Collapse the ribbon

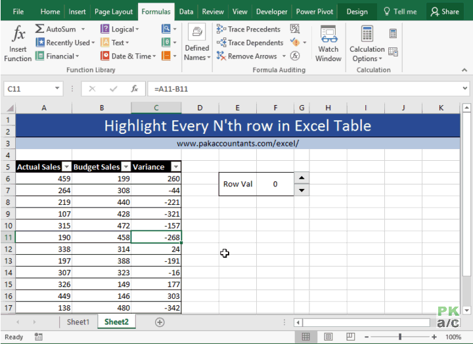[x=464, y=70]
